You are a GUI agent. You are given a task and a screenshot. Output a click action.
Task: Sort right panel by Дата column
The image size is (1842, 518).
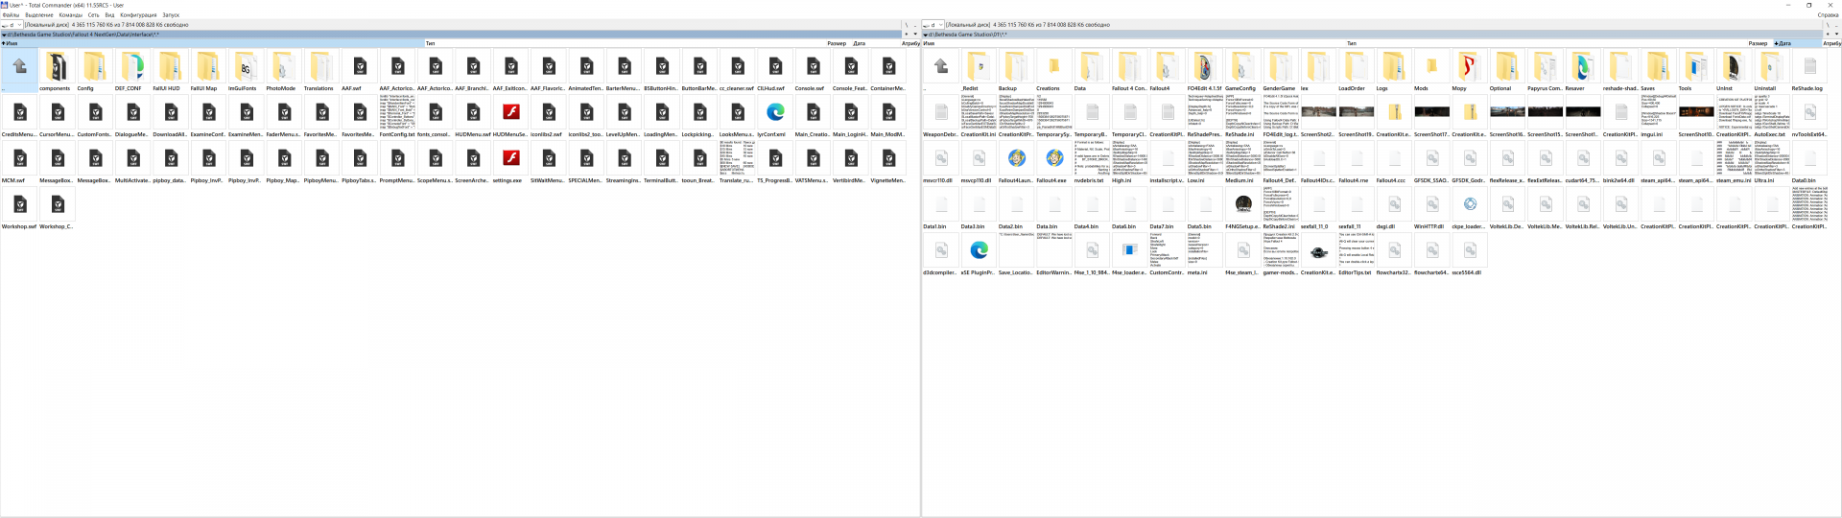point(1783,43)
